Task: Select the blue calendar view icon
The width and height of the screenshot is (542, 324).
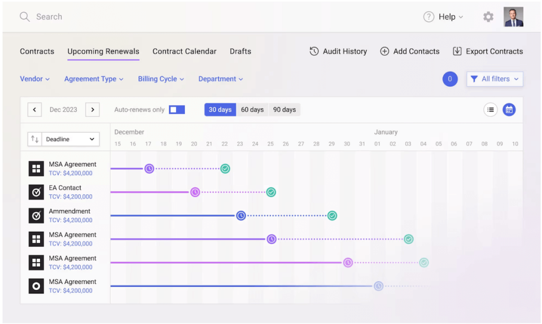Action: (x=509, y=109)
